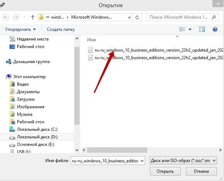Click the 'Отмена' button

pyautogui.click(x=201, y=171)
